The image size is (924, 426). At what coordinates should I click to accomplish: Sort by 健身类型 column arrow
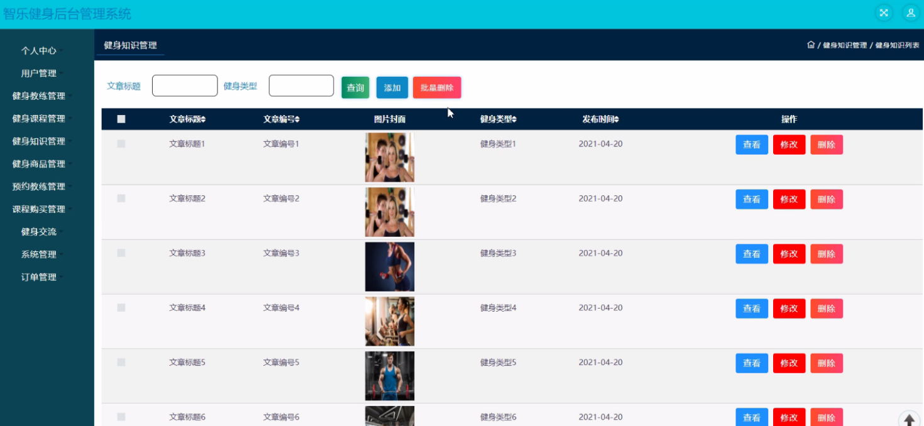[514, 119]
